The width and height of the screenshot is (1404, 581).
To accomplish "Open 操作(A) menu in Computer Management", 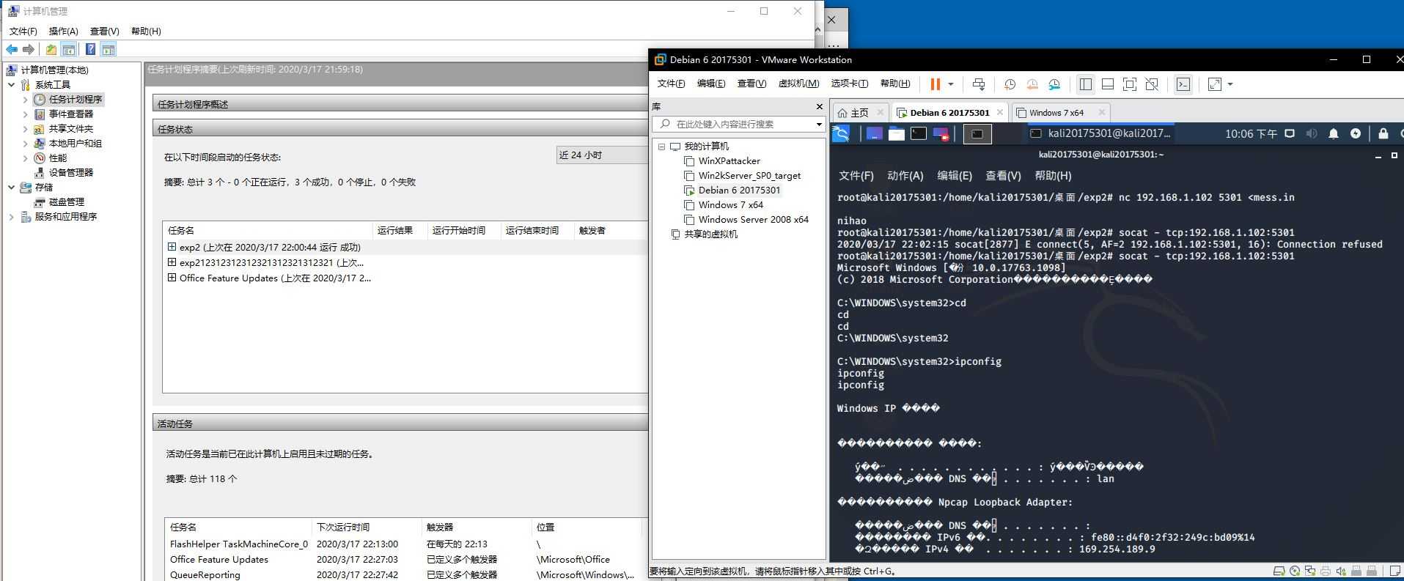I will (63, 31).
